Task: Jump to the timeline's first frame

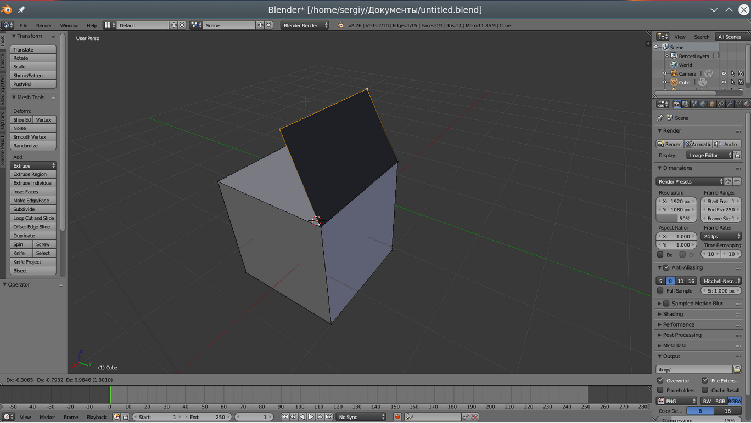Action: tap(285, 417)
